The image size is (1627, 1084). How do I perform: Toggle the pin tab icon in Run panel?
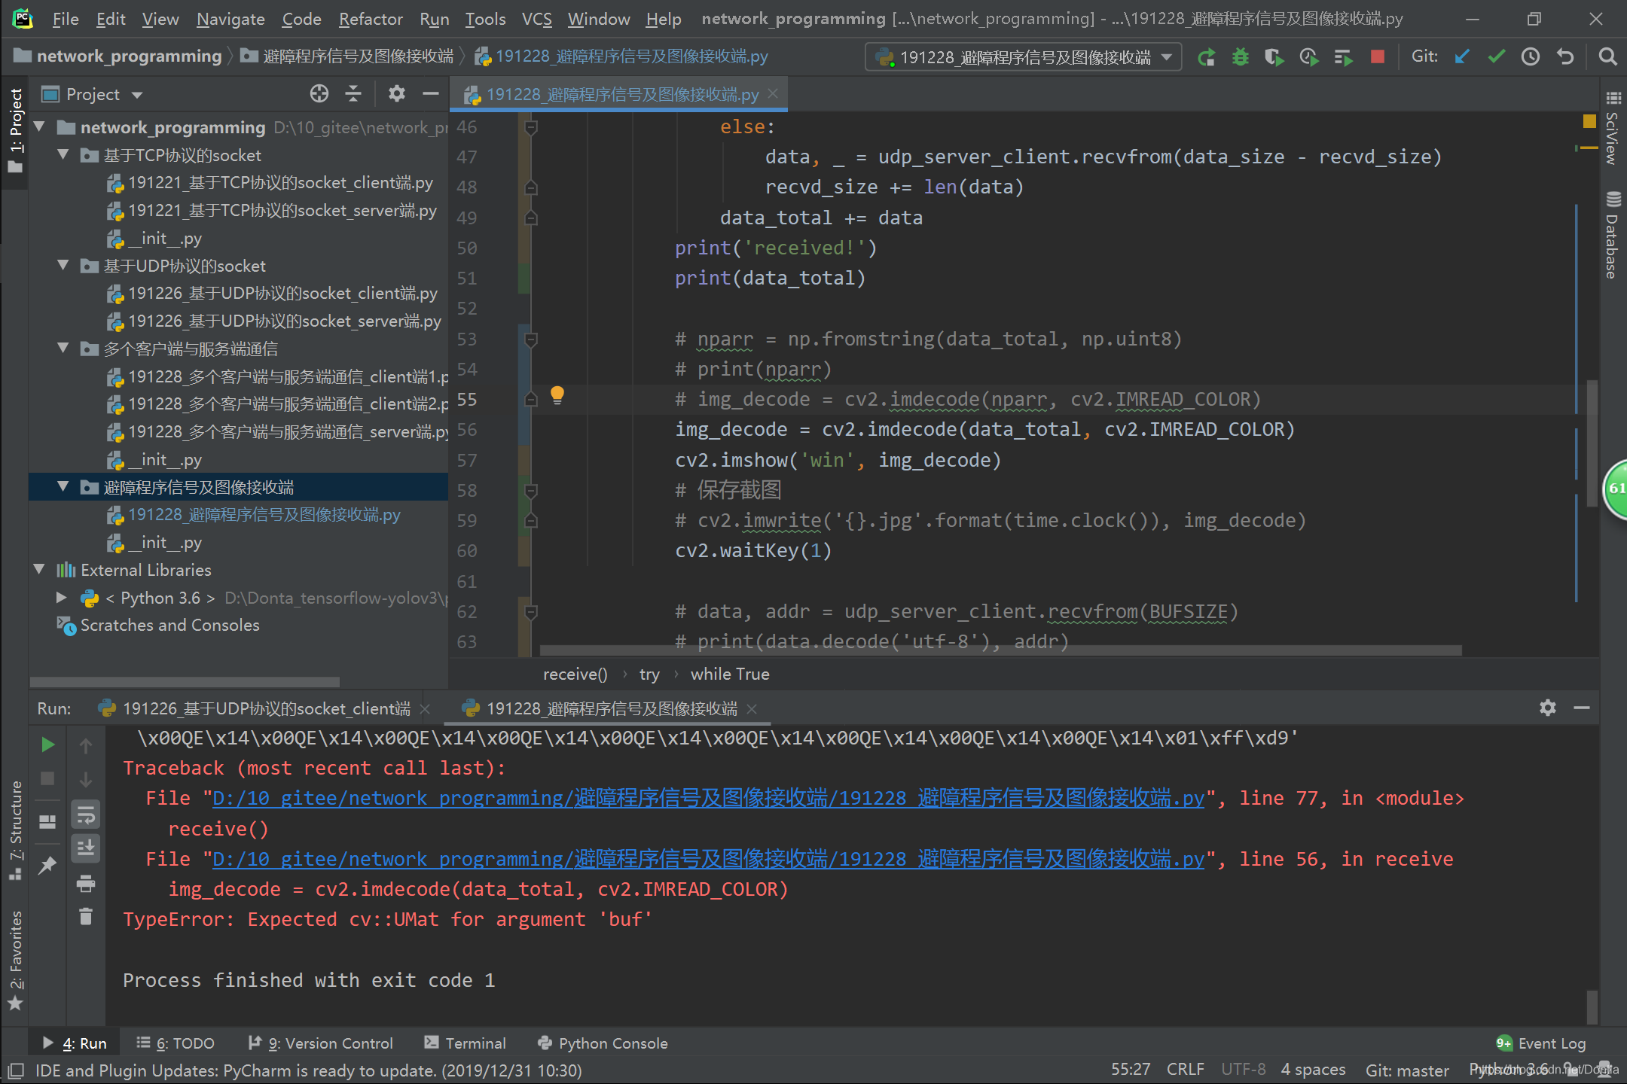47,865
